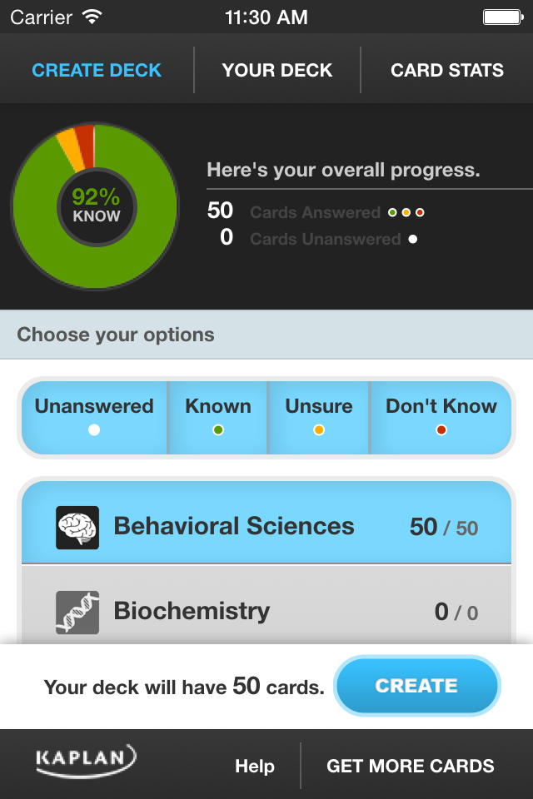Tap the Biochemistry DNA icon
The height and width of the screenshot is (799, 533).
[77, 612]
